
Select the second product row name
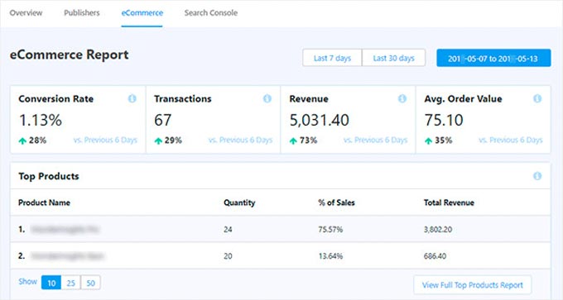point(67,256)
